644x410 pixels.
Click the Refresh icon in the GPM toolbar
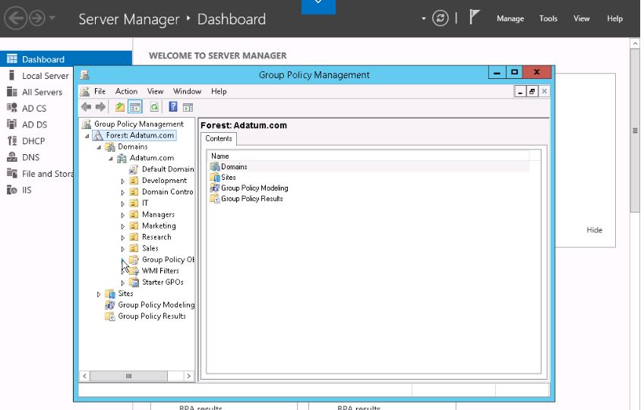(x=154, y=107)
